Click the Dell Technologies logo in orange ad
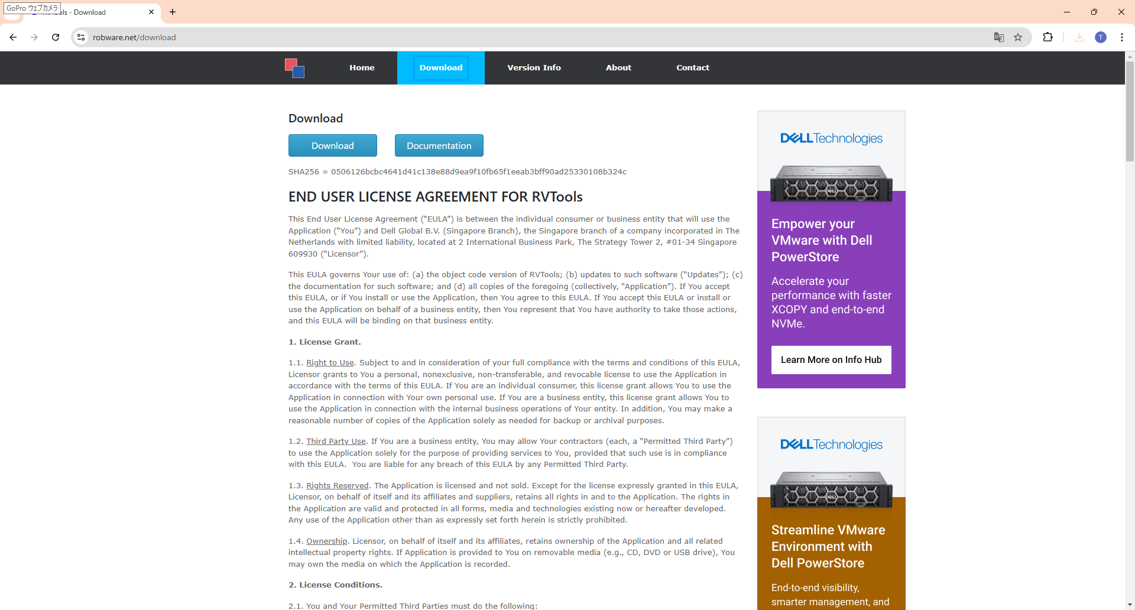Image resolution: width=1135 pixels, height=610 pixels. click(831, 444)
